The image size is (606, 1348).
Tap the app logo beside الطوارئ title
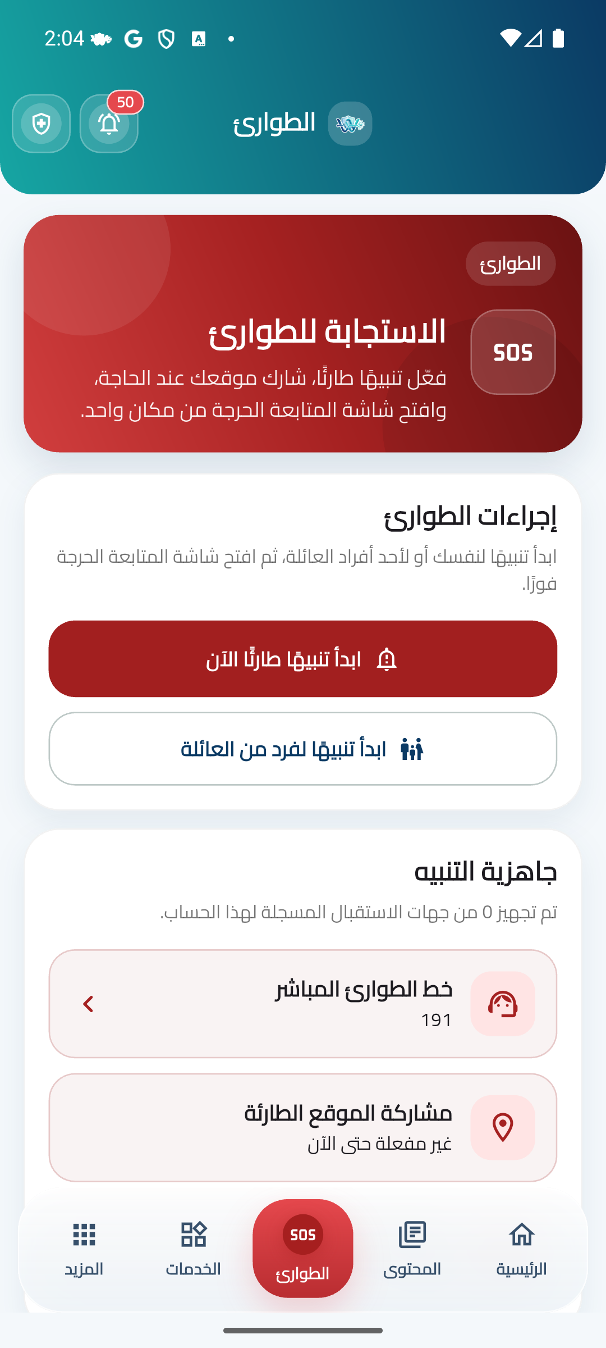[350, 124]
